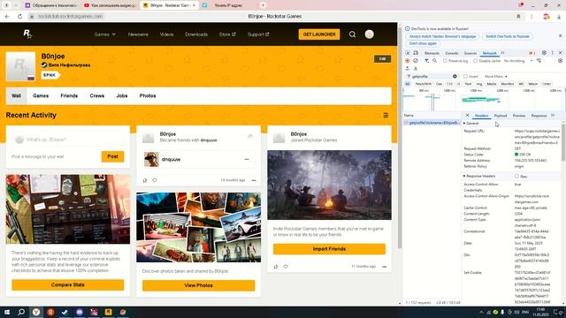The image size is (566, 318).
Task: Open the Preview request tab
Action: click(519, 116)
